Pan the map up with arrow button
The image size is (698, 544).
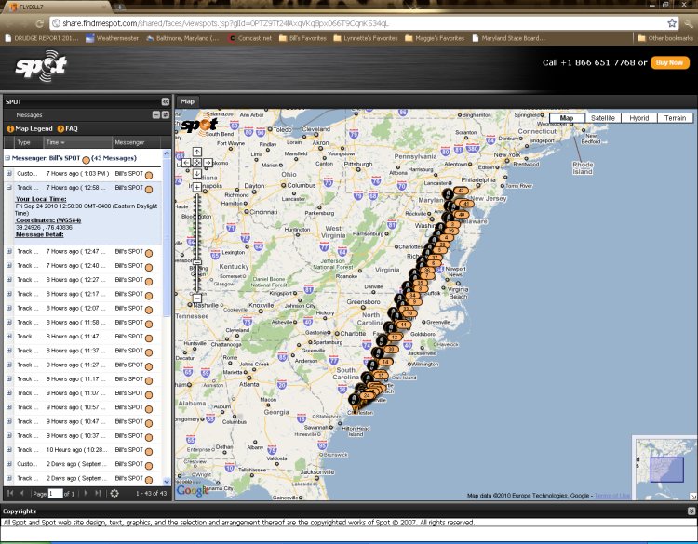pos(196,152)
